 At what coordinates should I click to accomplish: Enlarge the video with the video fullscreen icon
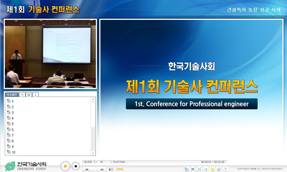pos(193,169)
